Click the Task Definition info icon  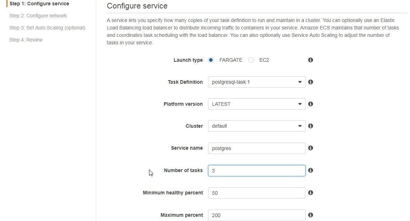[310, 82]
